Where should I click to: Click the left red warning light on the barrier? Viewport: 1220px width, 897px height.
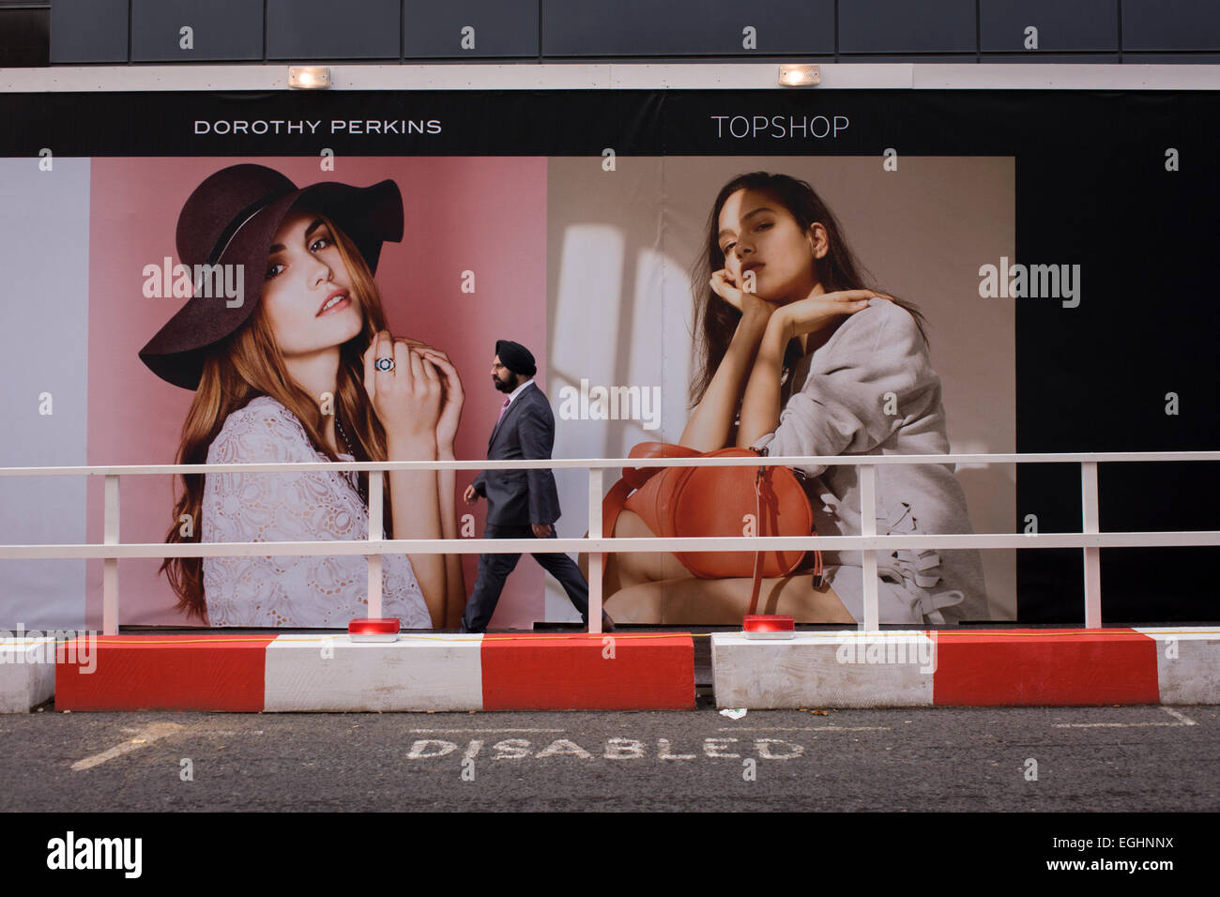(x=374, y=629)
